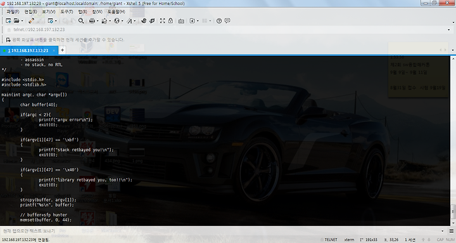Screen dimensions: 456x243
Task: Click the grayed layout arrange icon
Action: [x=205, y=21]
